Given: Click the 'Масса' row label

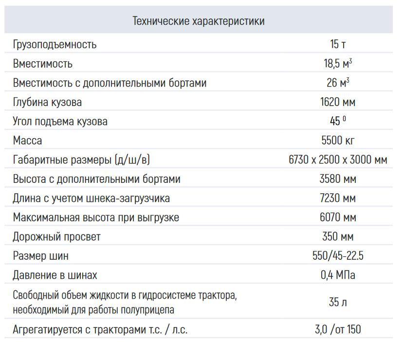Looking at the screenshot, I should [28, 141].
